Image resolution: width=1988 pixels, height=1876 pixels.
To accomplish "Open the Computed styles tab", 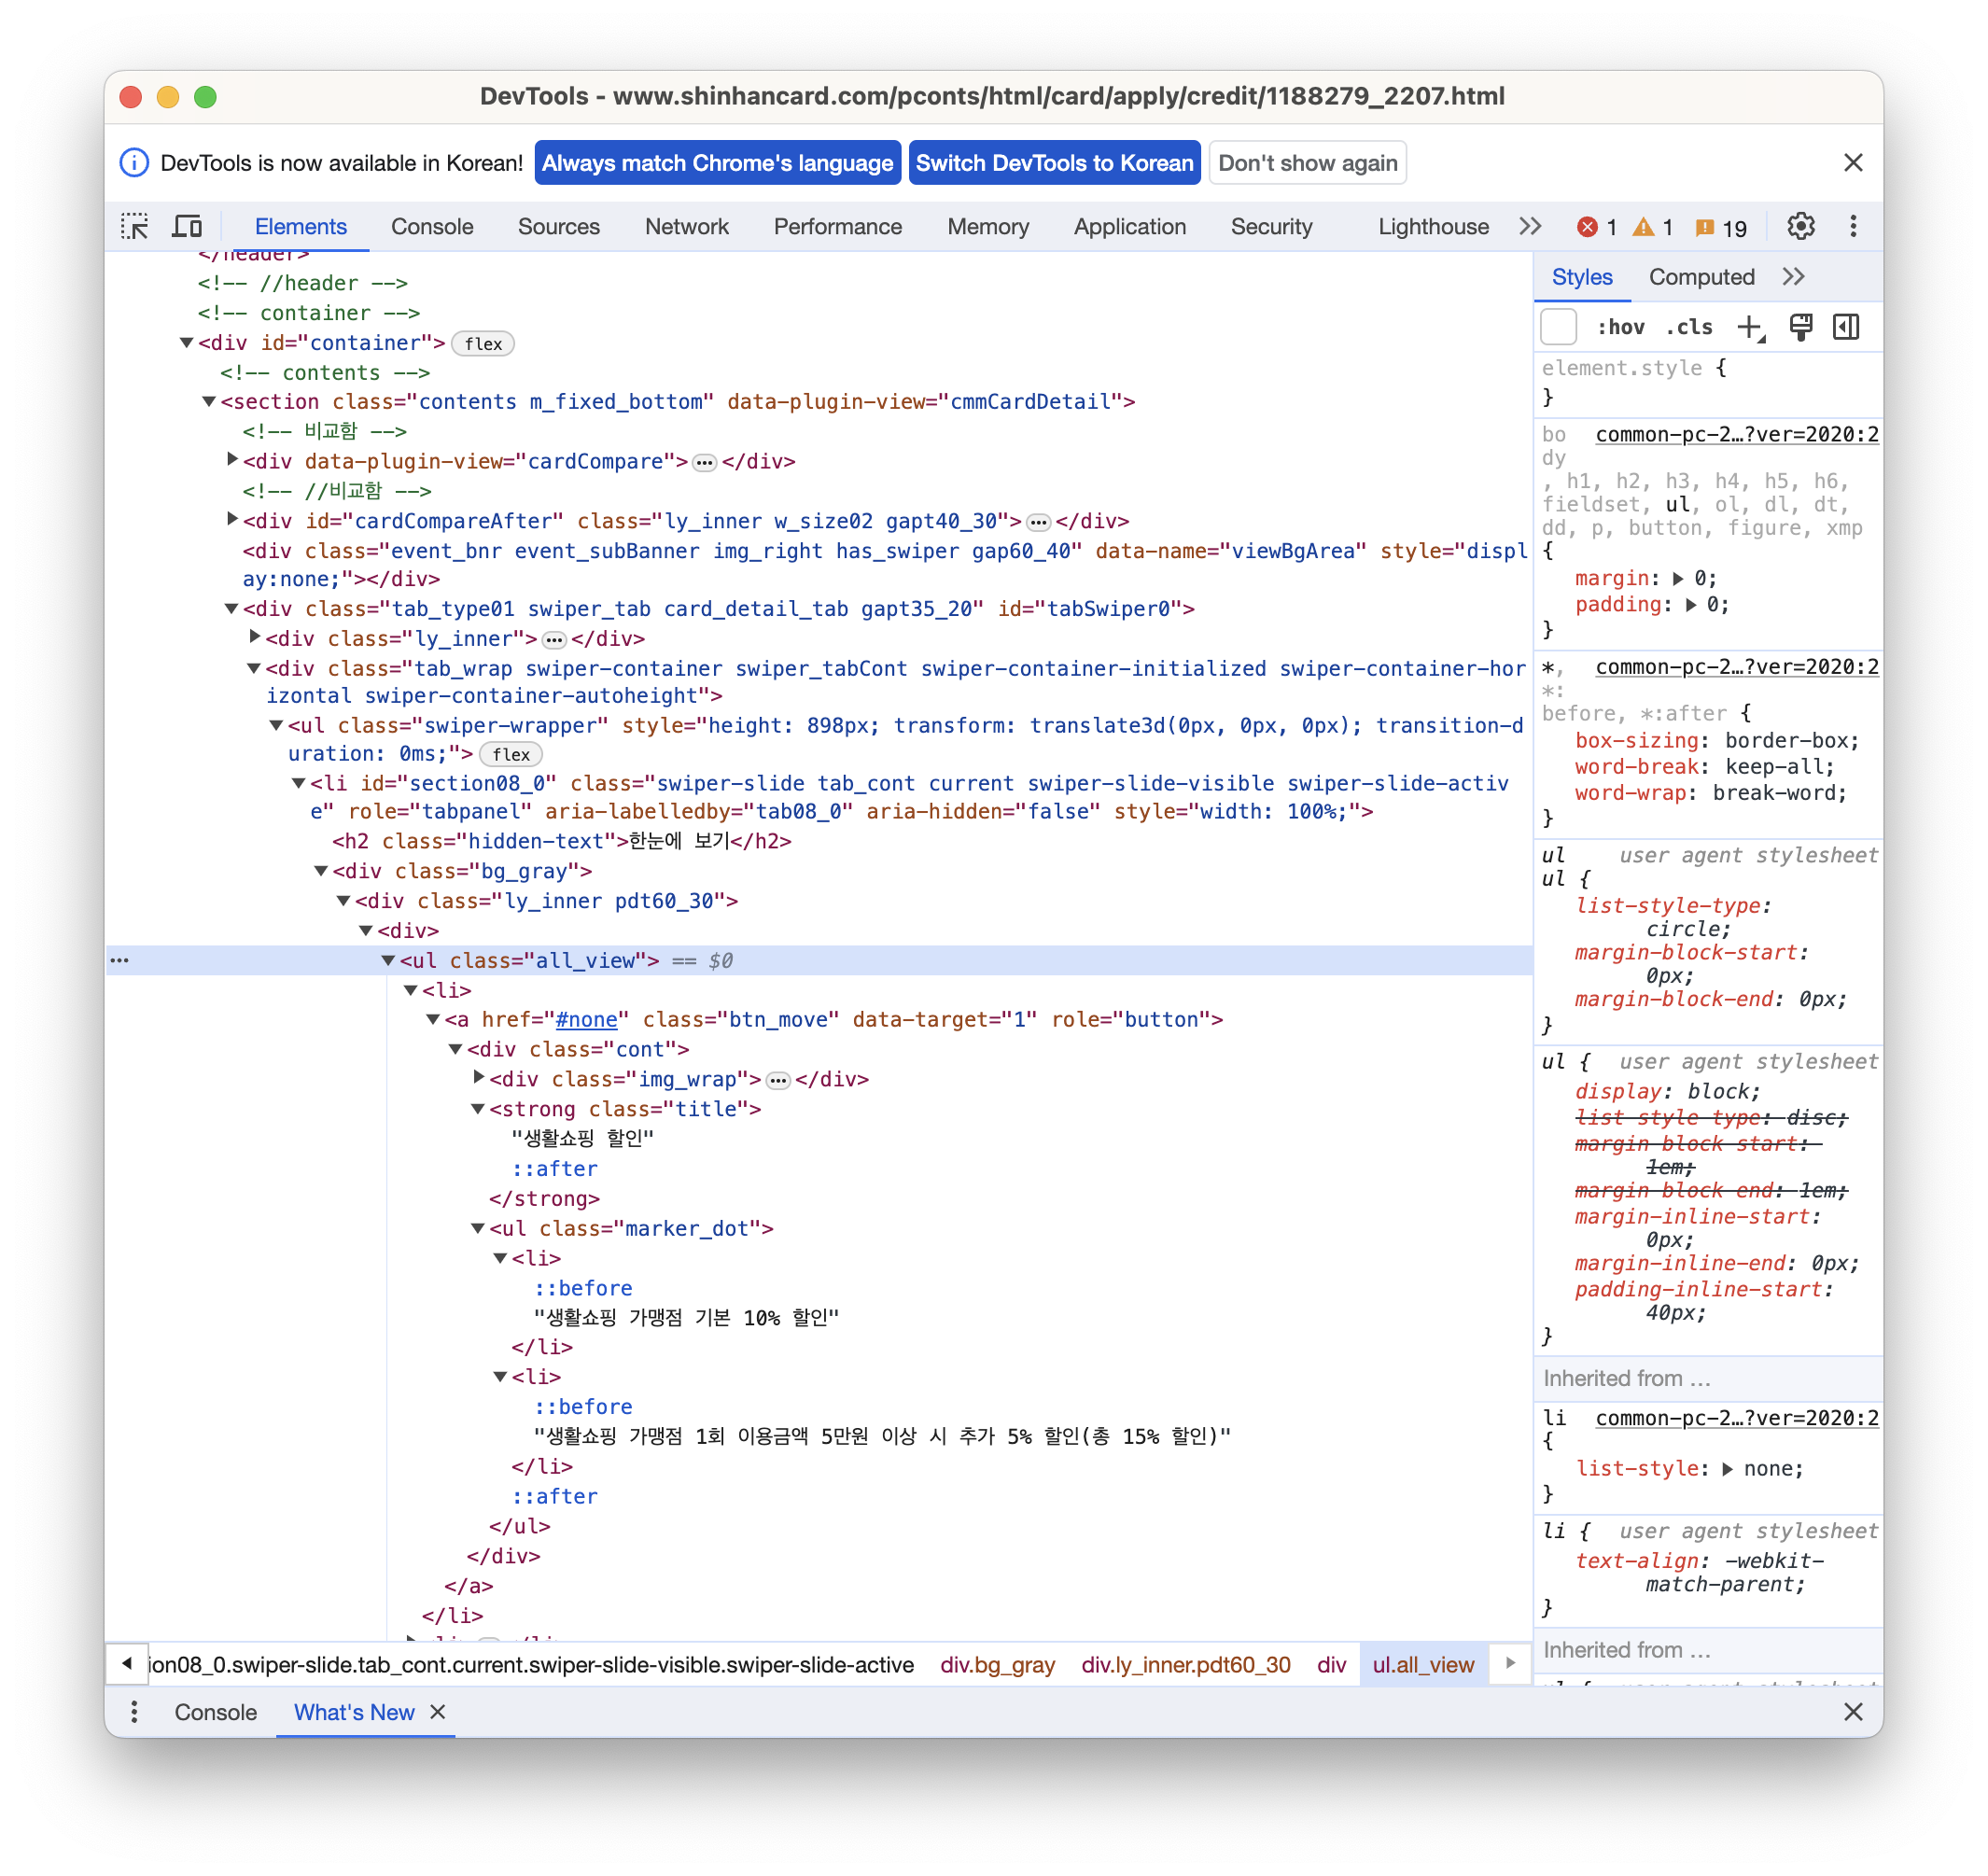I will (x=1701, y=277).
